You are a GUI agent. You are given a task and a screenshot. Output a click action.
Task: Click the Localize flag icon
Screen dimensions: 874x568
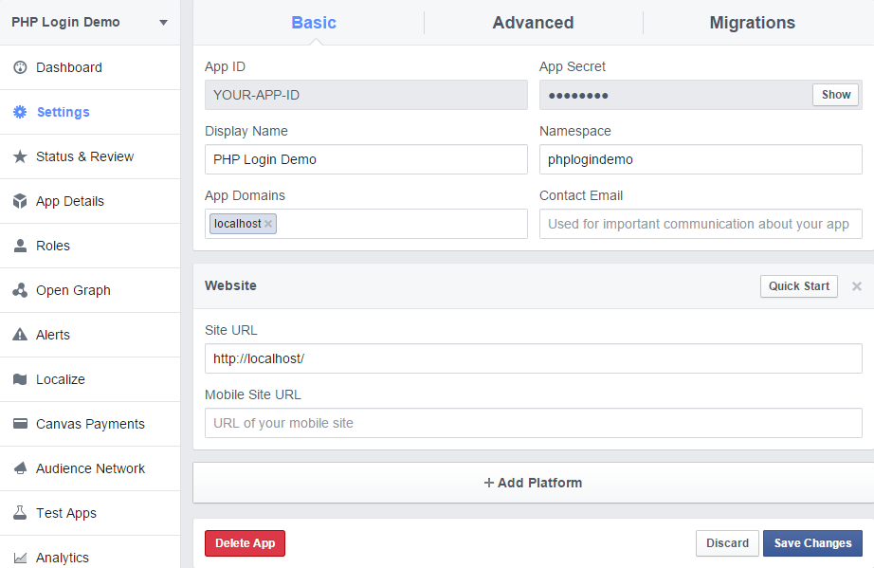tap(20, 379)
